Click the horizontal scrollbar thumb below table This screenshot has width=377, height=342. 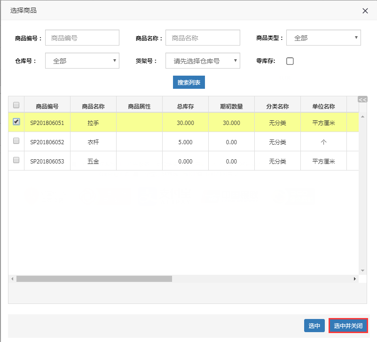coord(94,279)
